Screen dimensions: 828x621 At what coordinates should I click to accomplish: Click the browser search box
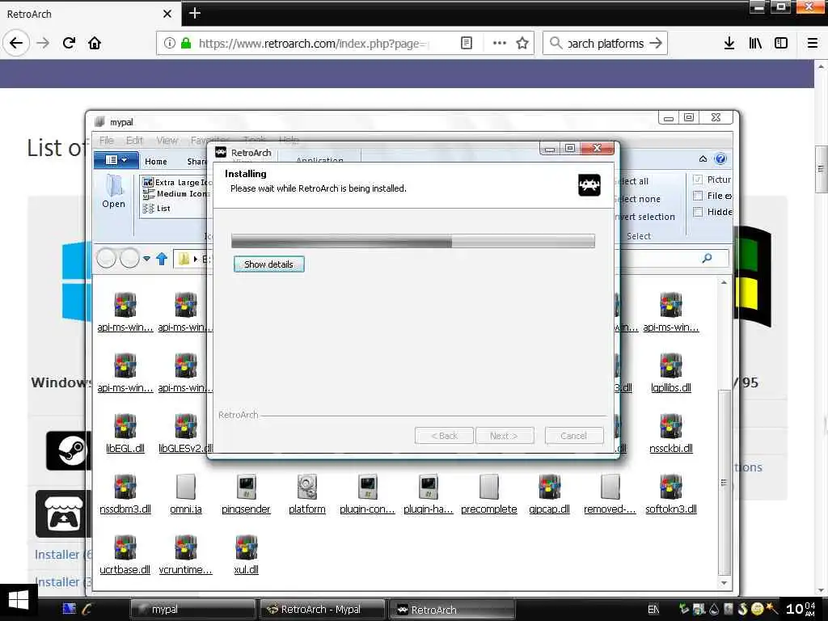(x=605, y=44)
